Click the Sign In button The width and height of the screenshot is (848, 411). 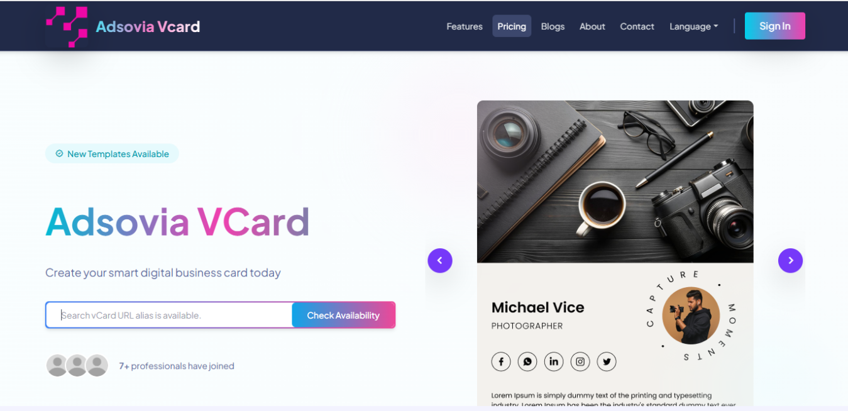click(774, 26)
